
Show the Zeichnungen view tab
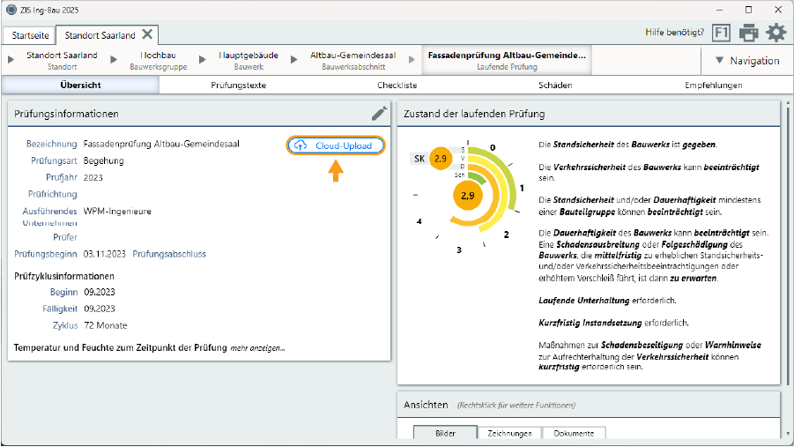pyautogui.click(x=509, y=433)
